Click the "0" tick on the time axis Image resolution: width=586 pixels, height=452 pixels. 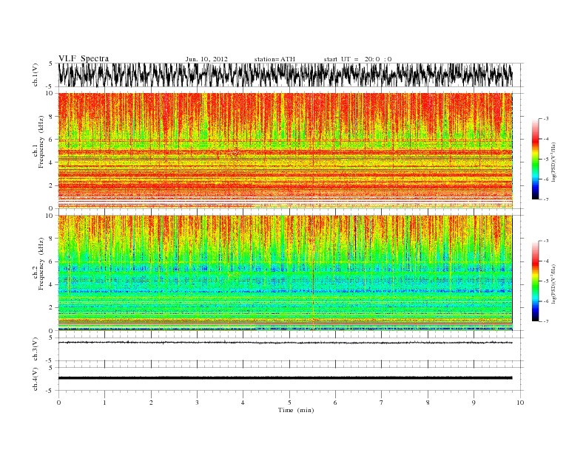[x=58, y=403]
